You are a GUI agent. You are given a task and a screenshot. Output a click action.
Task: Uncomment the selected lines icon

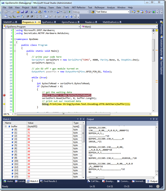41,16
